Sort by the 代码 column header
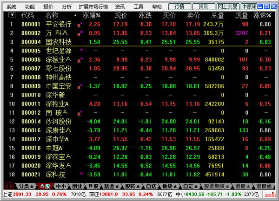The image size is (279, 201). [27, 16]
